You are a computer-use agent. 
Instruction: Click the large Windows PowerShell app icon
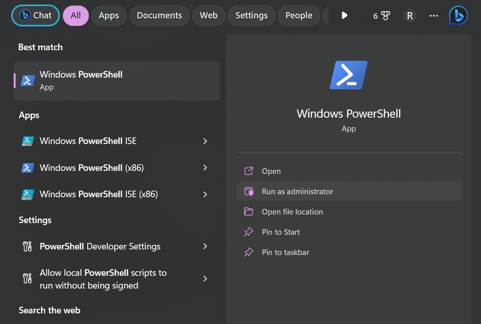[349, 75]
